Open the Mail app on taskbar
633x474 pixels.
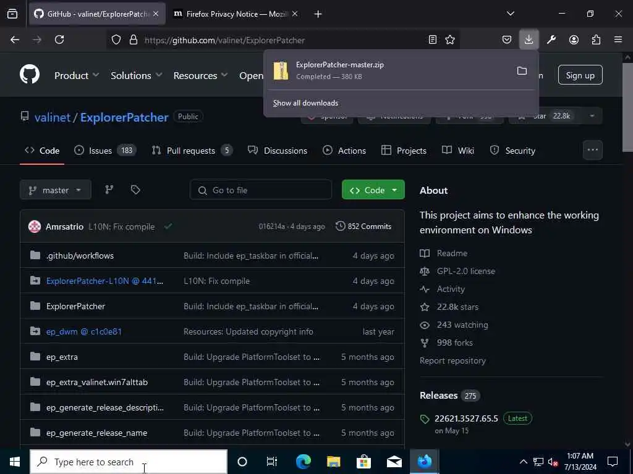pos(394,462)
